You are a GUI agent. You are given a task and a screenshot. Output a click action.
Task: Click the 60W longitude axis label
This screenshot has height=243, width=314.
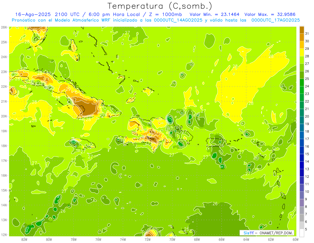(295, 239)
